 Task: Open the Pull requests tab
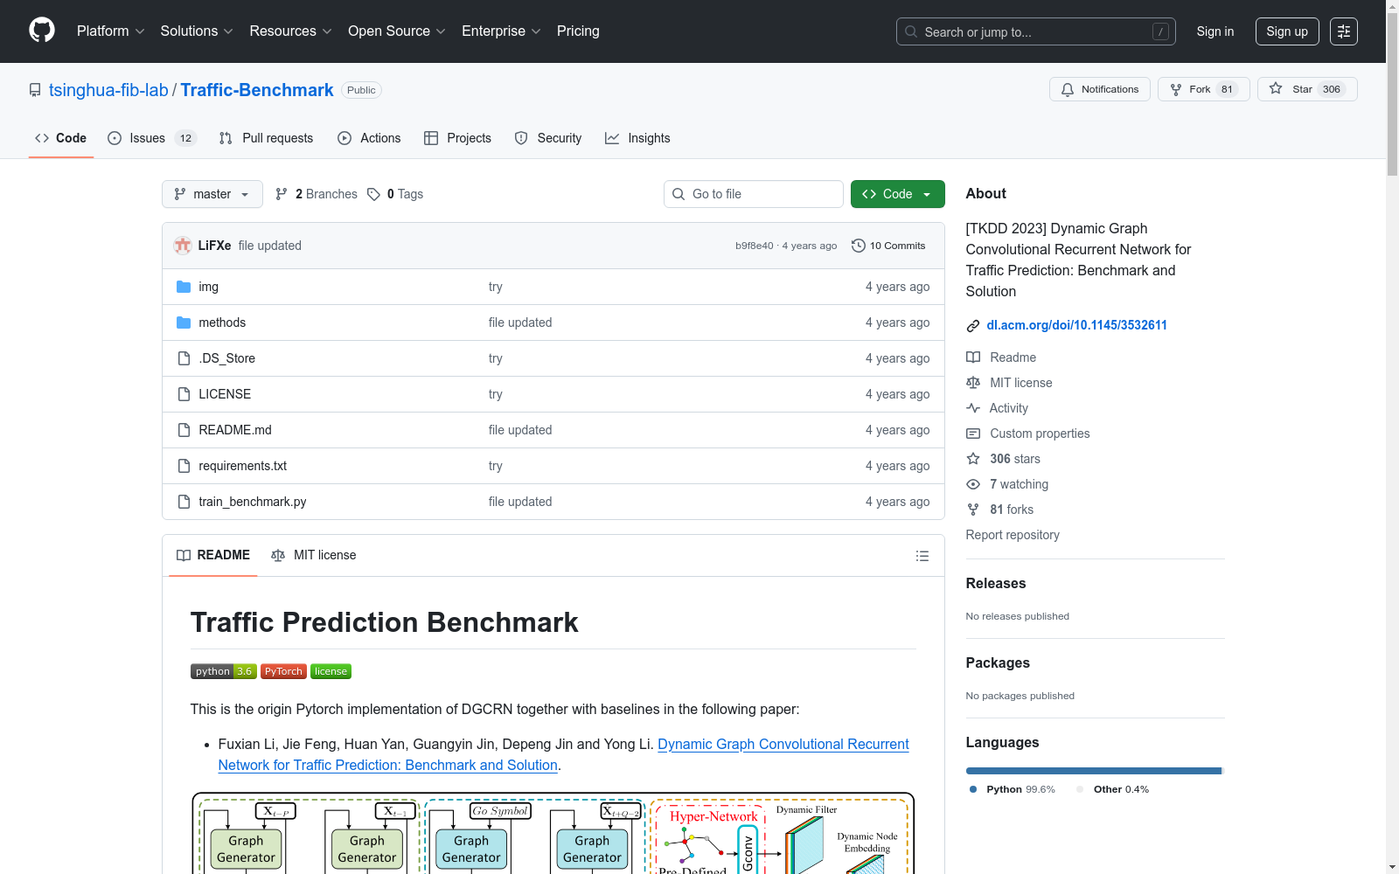pyautogui.click(x=266, y=138)
